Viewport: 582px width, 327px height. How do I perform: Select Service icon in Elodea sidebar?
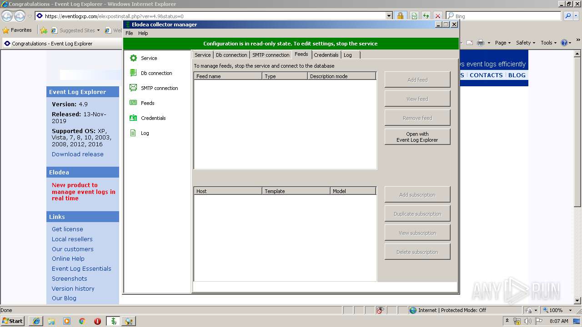coord(133,58)
